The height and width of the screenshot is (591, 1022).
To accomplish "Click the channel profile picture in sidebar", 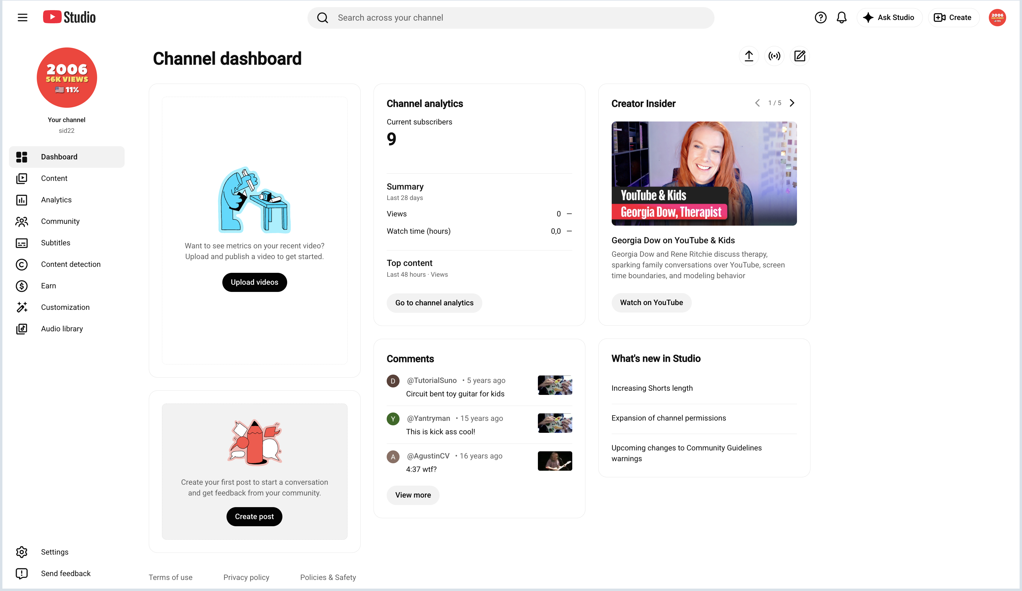I will [x=67, y=77].
